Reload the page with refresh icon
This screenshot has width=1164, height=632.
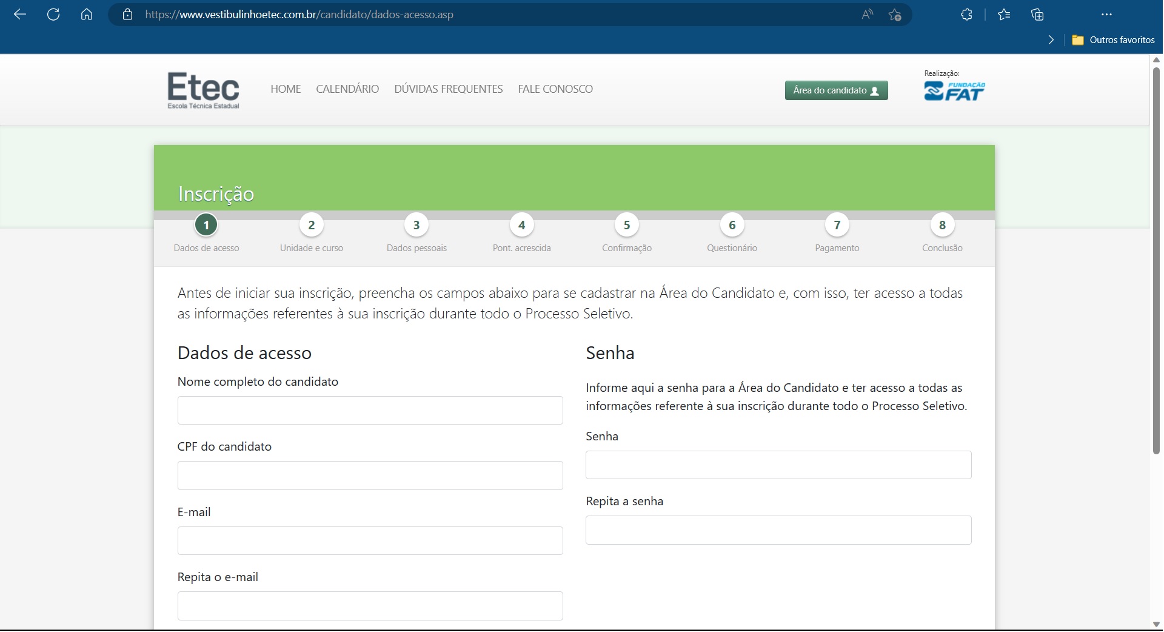[53, 15]
